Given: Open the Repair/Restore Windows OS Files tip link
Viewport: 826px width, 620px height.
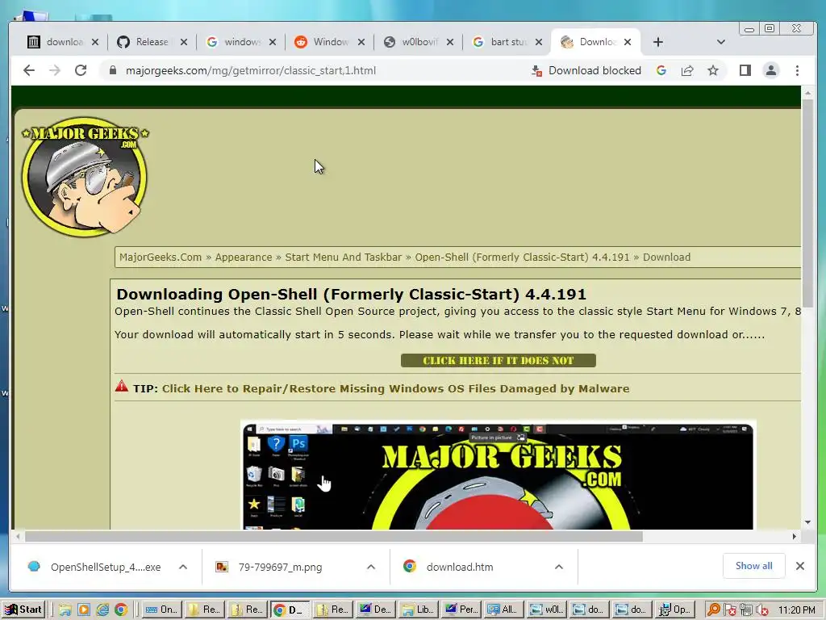Looking at the screenshot, I should pos(395,388).
